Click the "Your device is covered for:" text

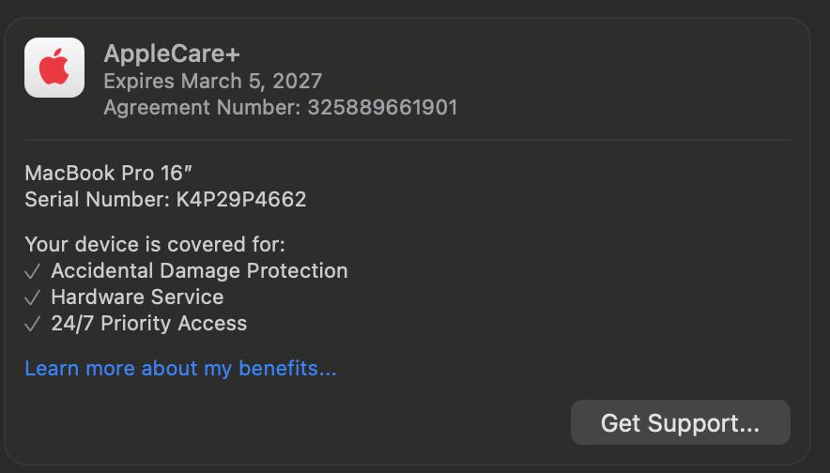tap(155, 245)
